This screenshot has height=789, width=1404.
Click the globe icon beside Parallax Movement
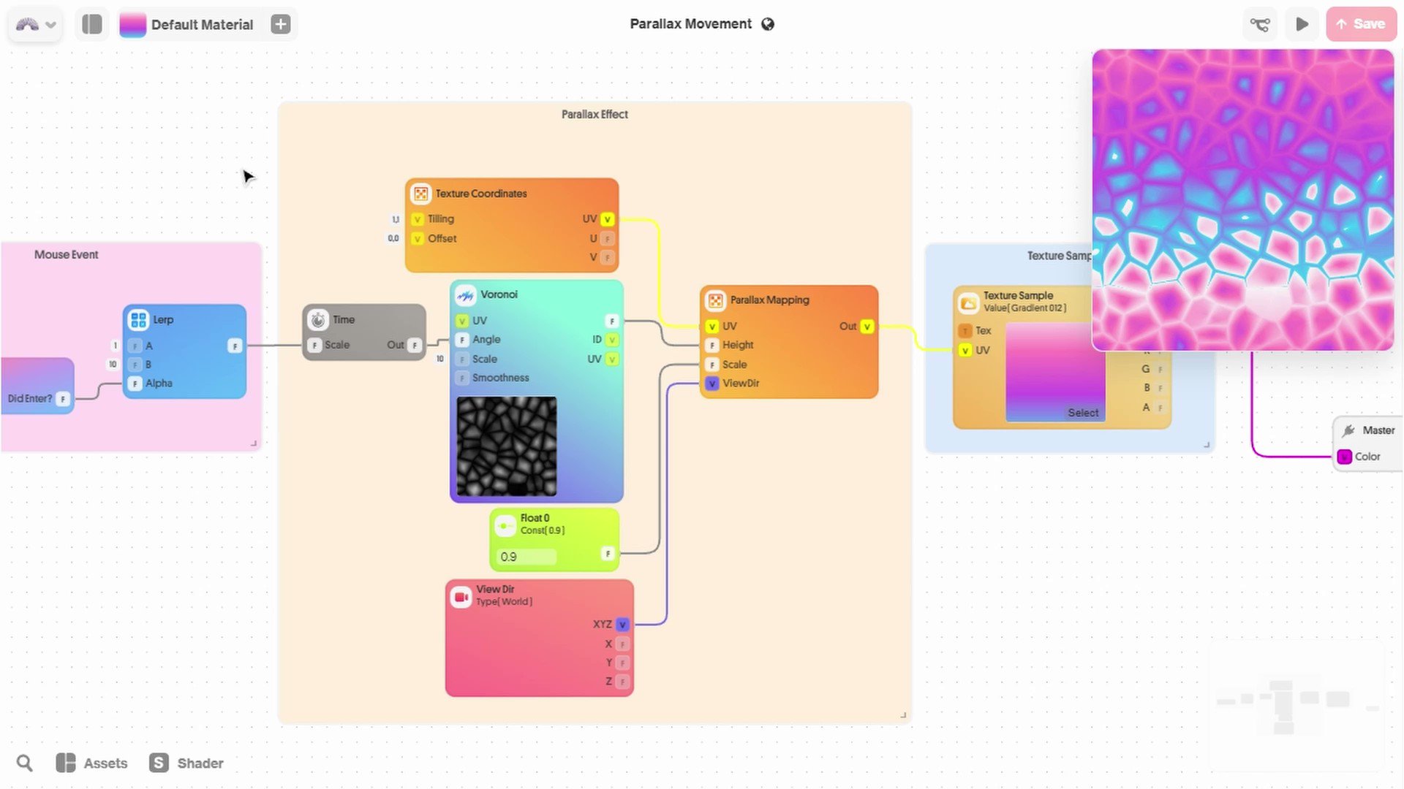[768, 24]
